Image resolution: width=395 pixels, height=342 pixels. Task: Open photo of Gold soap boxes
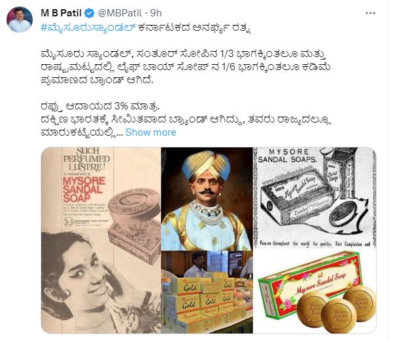[207, 292]
